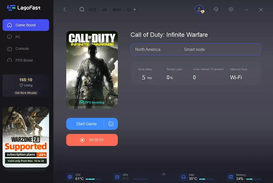This screenshot has height=183, width=273.
Task: Click the PC monitor icon
Action: pyautogui.click(x=9, y=37)
